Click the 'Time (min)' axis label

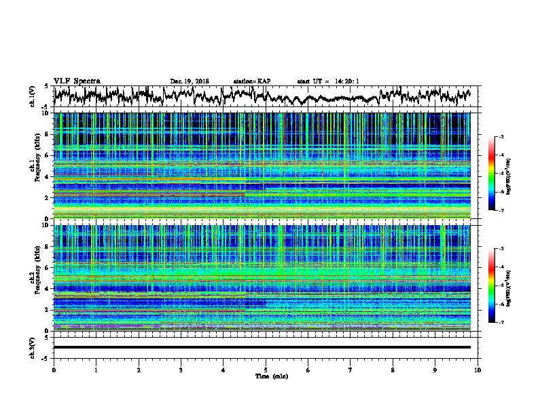272,376
